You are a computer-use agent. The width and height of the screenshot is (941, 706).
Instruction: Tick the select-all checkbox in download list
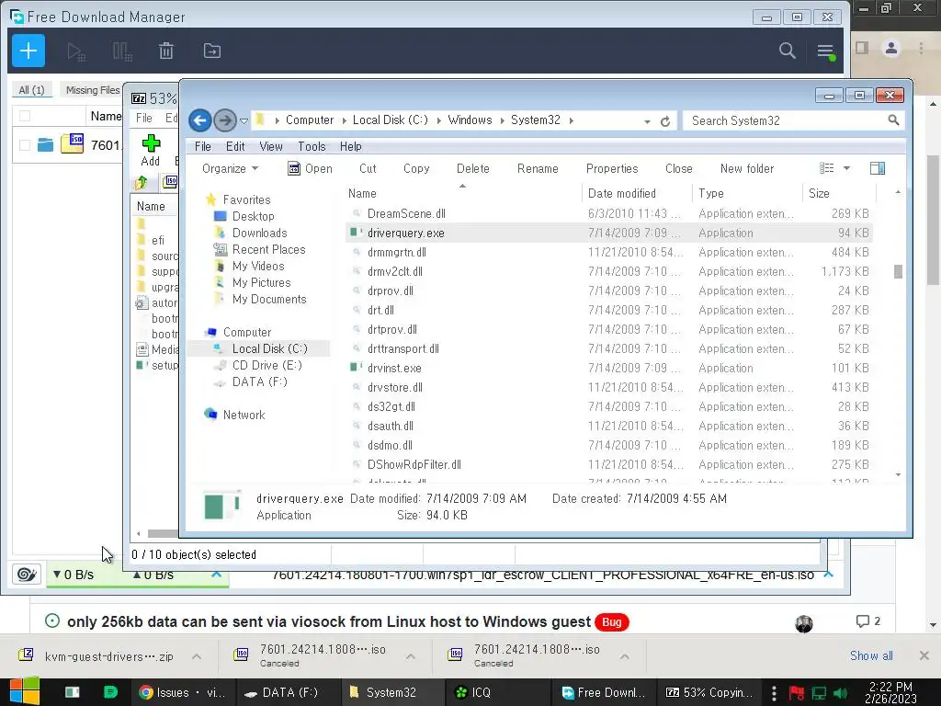25,116
